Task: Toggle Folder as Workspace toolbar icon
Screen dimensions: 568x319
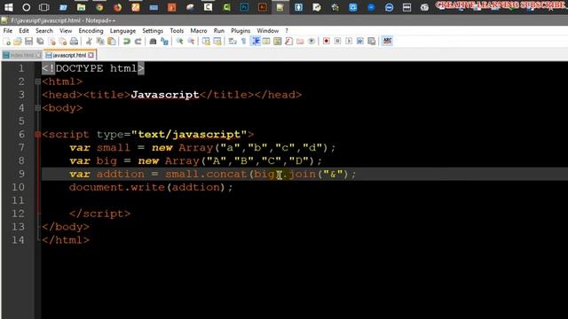Action: pyautogui.click(x=300, y=42)
